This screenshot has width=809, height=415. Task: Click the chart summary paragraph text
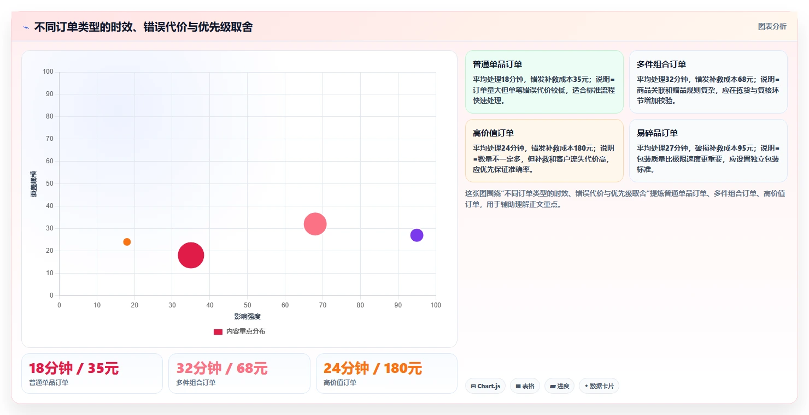pos(625,199)
